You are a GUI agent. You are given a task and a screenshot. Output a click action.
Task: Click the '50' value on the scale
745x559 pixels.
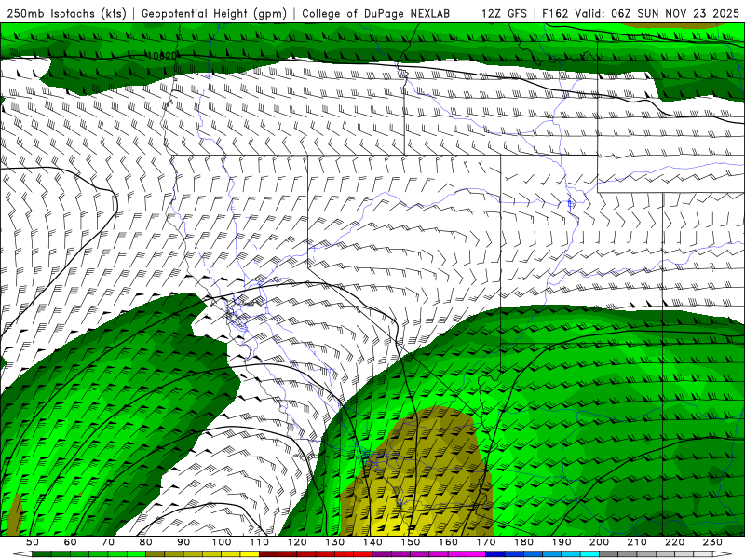[x=33, y=542]
